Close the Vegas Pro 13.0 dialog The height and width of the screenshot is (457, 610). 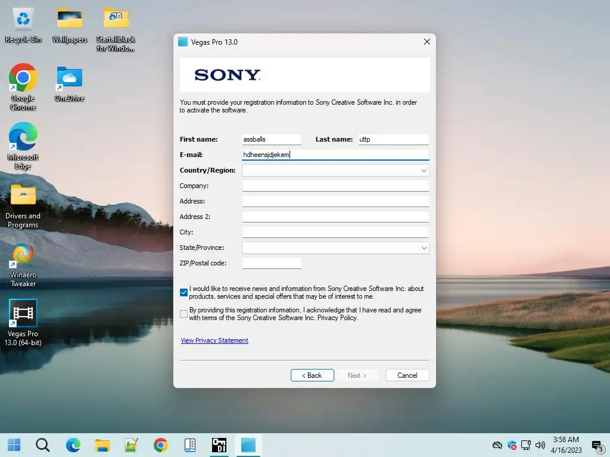(427, 42)
